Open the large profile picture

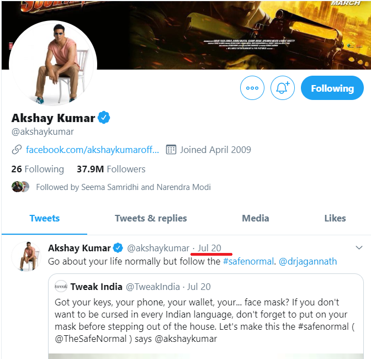[53, 64]
